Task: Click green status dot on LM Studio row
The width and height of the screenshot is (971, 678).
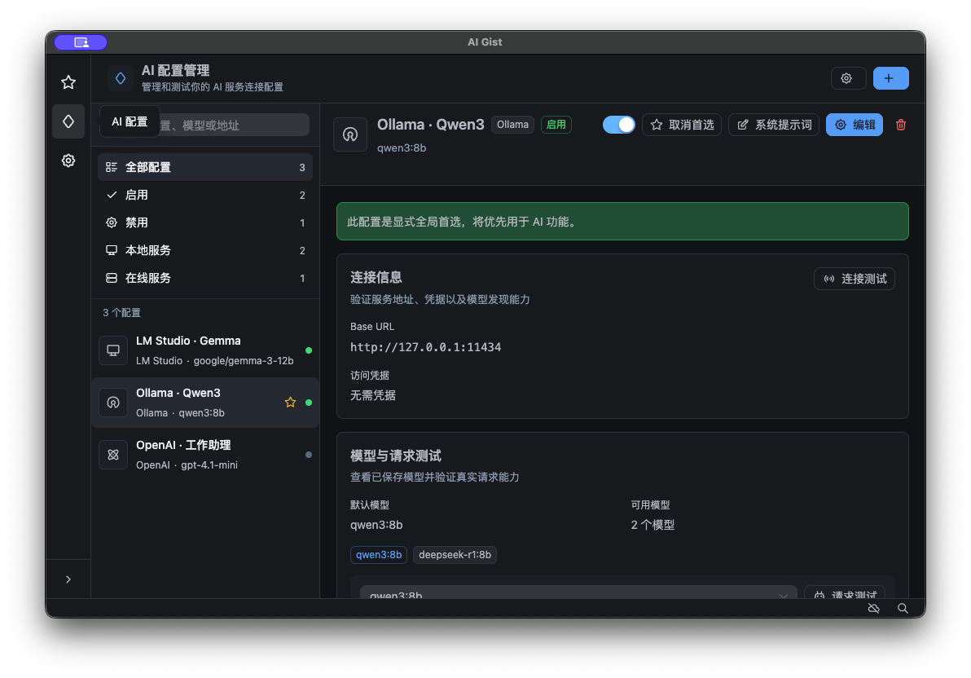Action: click(x=309, y=350)
